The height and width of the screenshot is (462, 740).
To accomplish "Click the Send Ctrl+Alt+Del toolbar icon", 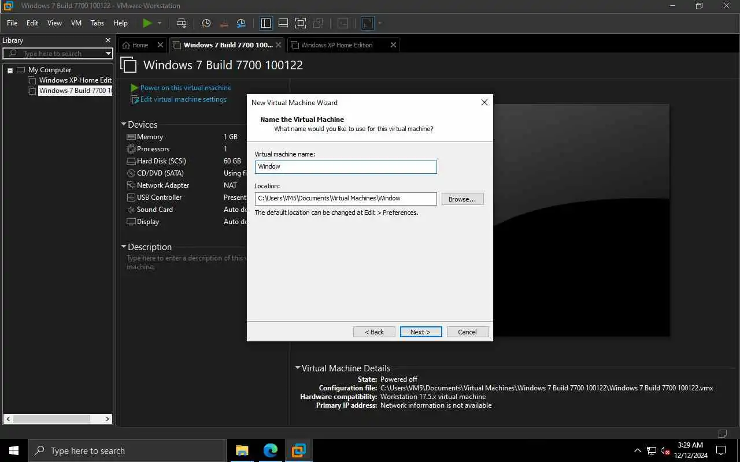I will (182, 23).
